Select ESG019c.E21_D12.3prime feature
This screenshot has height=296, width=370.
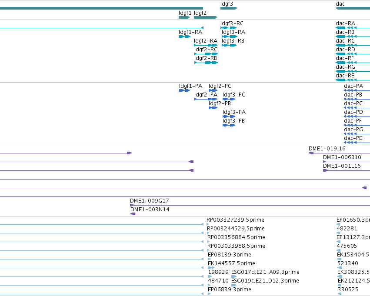tap(265, 281)
